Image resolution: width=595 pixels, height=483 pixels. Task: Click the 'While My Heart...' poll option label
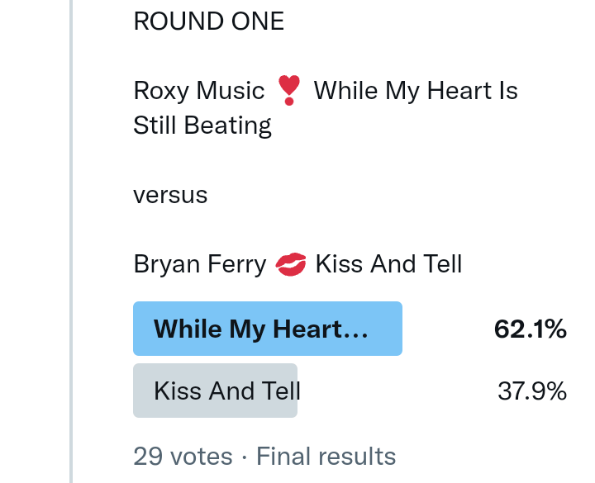(248, 329)
